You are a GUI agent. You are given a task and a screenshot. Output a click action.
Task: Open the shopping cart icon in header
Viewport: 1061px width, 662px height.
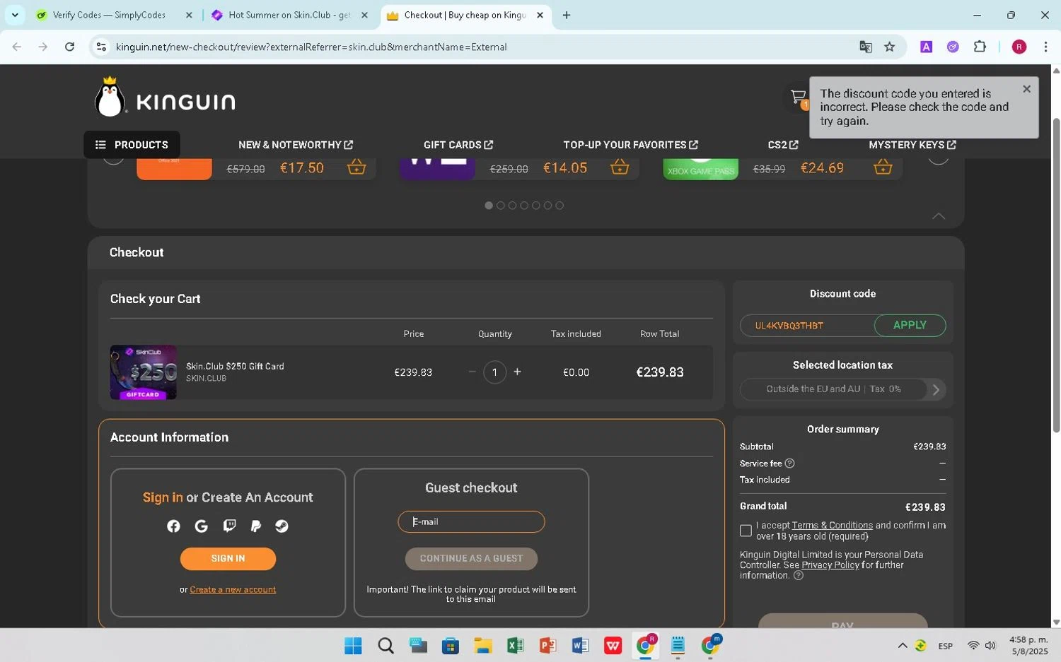pos(799,97)
